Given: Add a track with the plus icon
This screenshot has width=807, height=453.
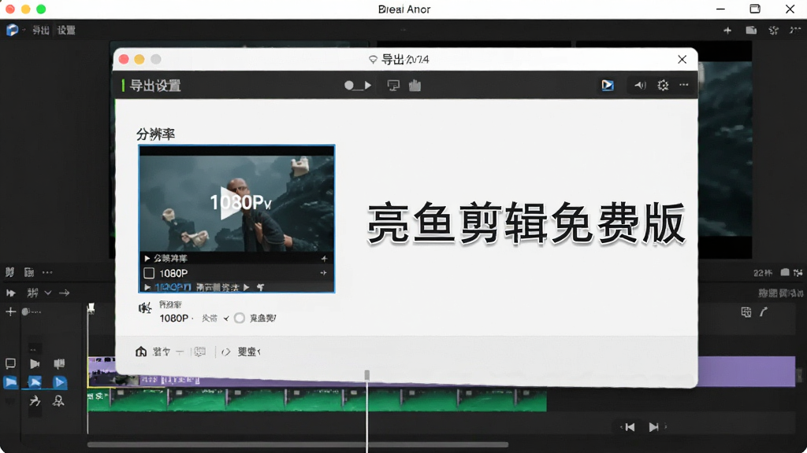Looking at the screenshot, I should pyautogui.click(x=10, y=311).
